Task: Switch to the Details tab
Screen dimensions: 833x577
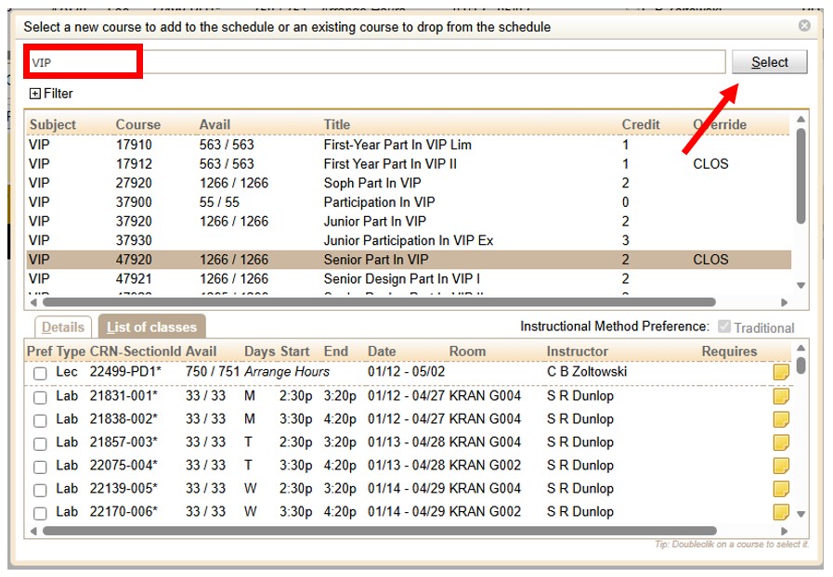Action: pos(61,326)
